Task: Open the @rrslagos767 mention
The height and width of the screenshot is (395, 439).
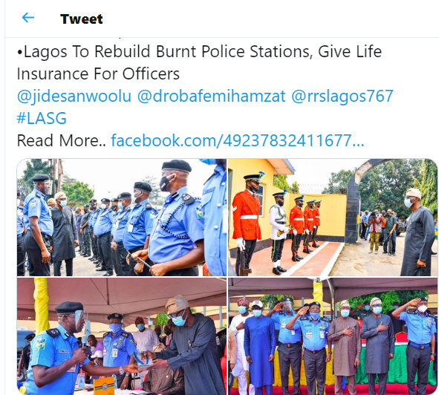Action: (342, 97)
